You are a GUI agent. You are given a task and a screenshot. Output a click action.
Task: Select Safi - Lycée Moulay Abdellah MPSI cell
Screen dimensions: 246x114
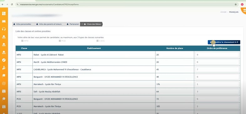[94, 92]
